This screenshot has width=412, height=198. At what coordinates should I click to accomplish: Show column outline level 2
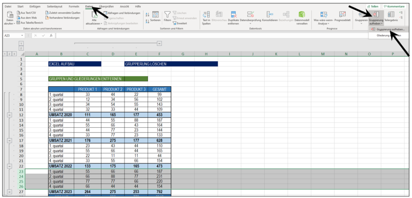[21, 48]
